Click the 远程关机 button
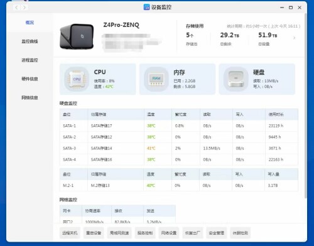314x246 pixels. point(70,233)
